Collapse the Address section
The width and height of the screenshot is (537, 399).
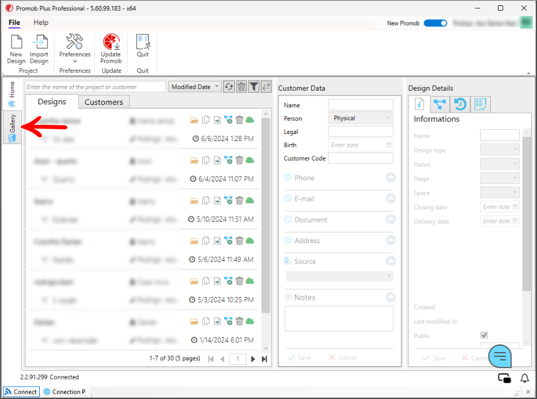point(391,240)
